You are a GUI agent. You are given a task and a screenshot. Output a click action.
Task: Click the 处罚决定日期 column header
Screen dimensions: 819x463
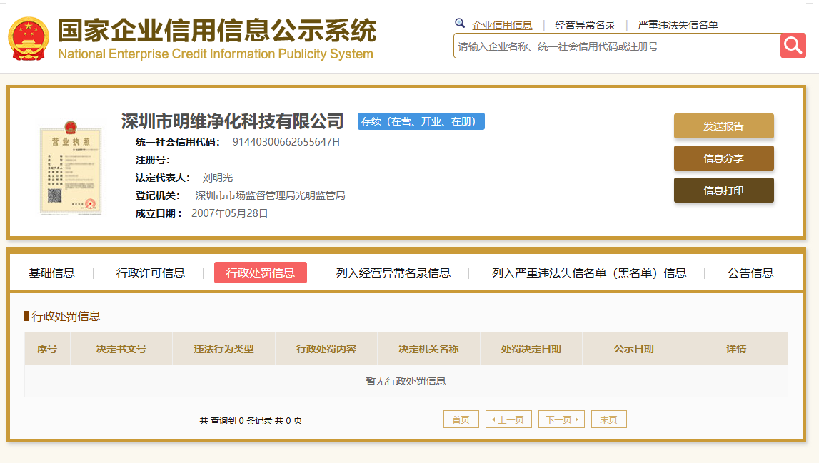[x=531, y=349]
